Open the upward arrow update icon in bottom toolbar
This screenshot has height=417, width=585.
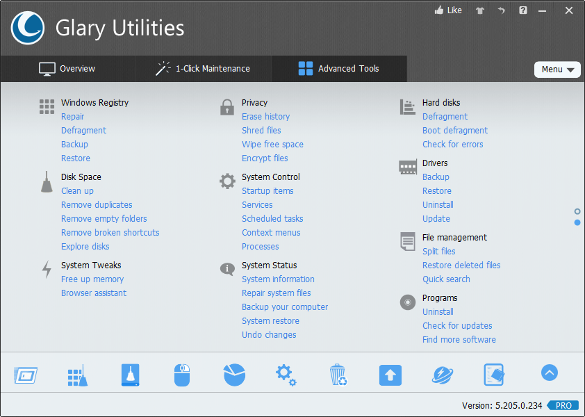(390, 375)
